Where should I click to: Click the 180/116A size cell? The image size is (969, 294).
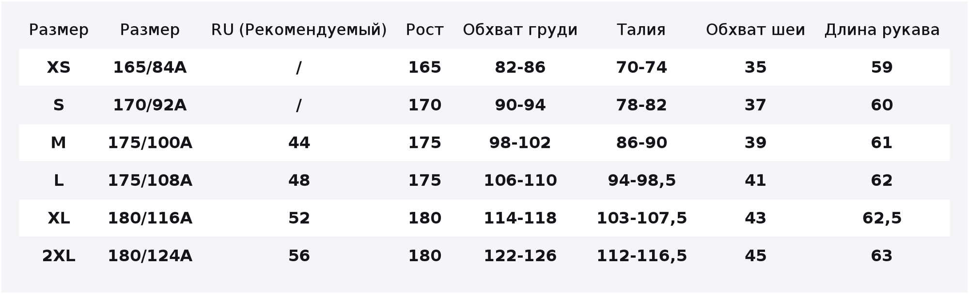[150, 218]
